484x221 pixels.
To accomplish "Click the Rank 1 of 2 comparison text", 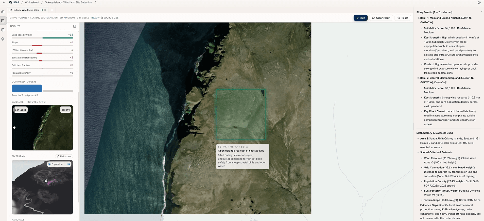I will pyautogui.click(x=25, y=95).
